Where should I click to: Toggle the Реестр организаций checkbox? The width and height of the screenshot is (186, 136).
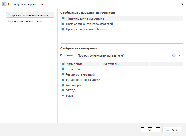(x=63, y=74)
